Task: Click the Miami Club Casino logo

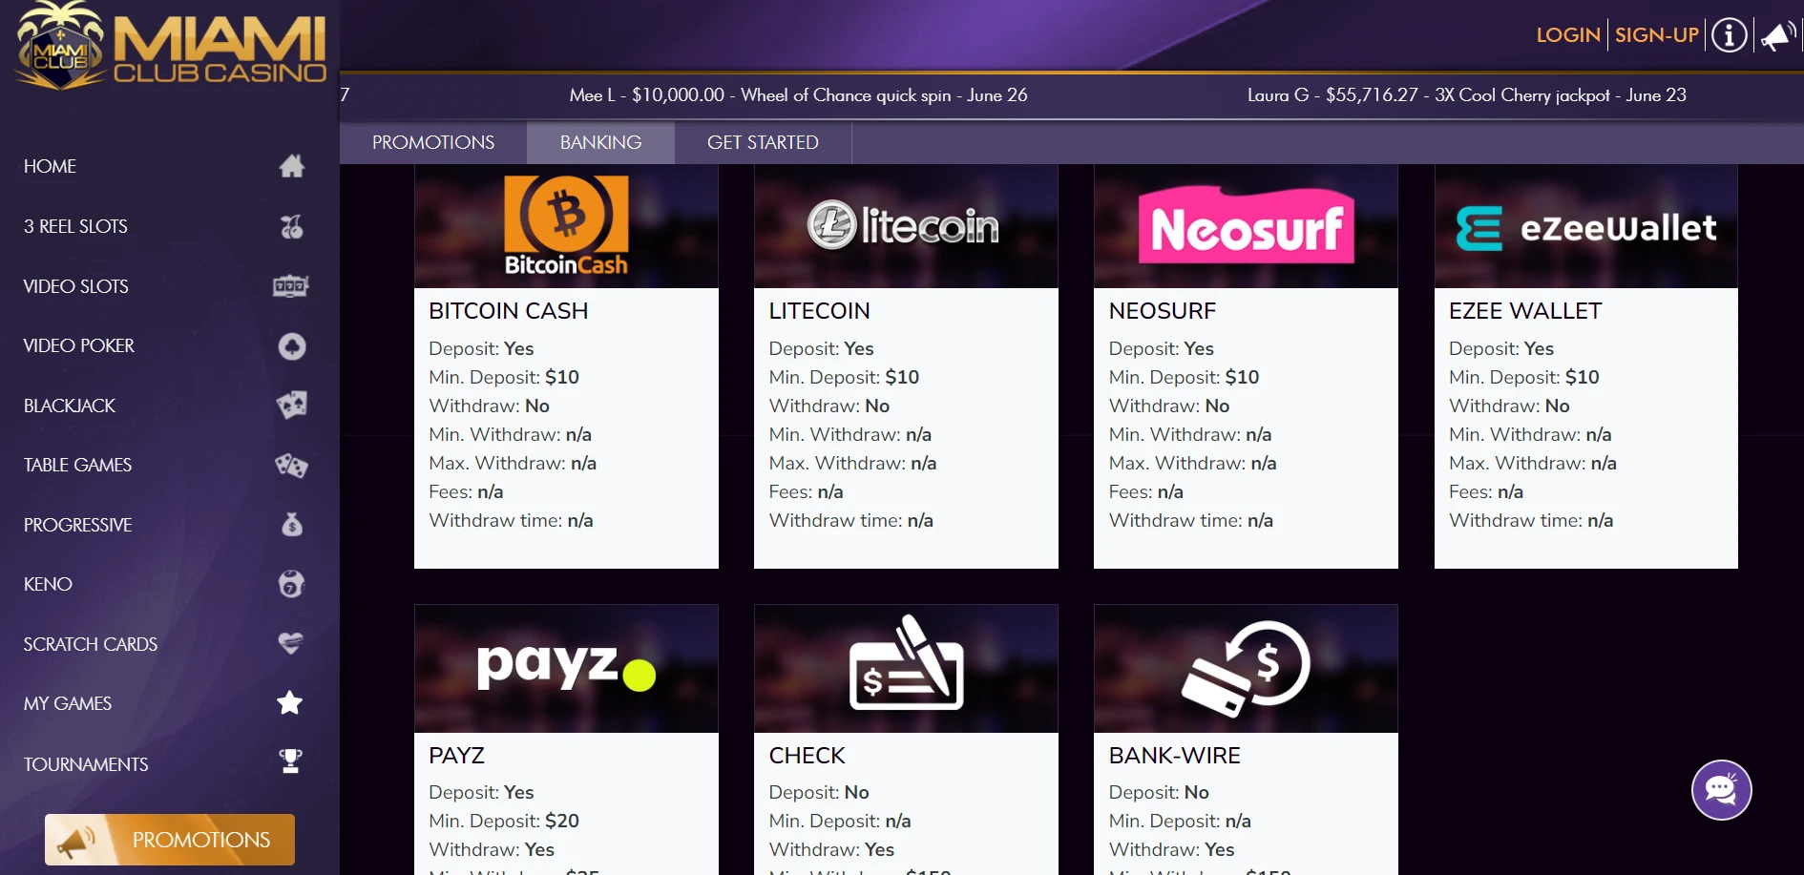Action: 172,46
